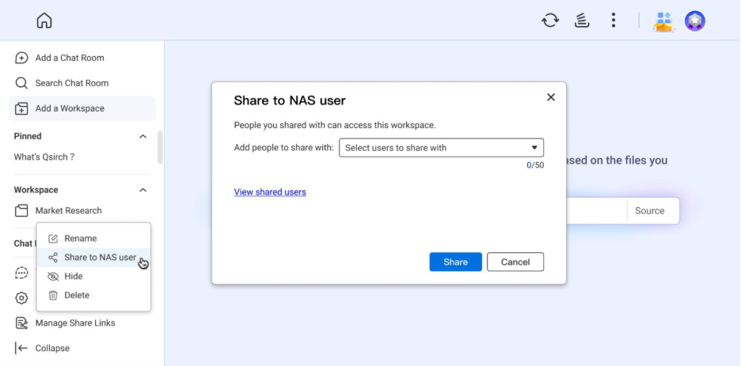The width and height of the screenshot is (741, 366).
Task: Collapse the Pinned section
Action: [x=142, y=137]
